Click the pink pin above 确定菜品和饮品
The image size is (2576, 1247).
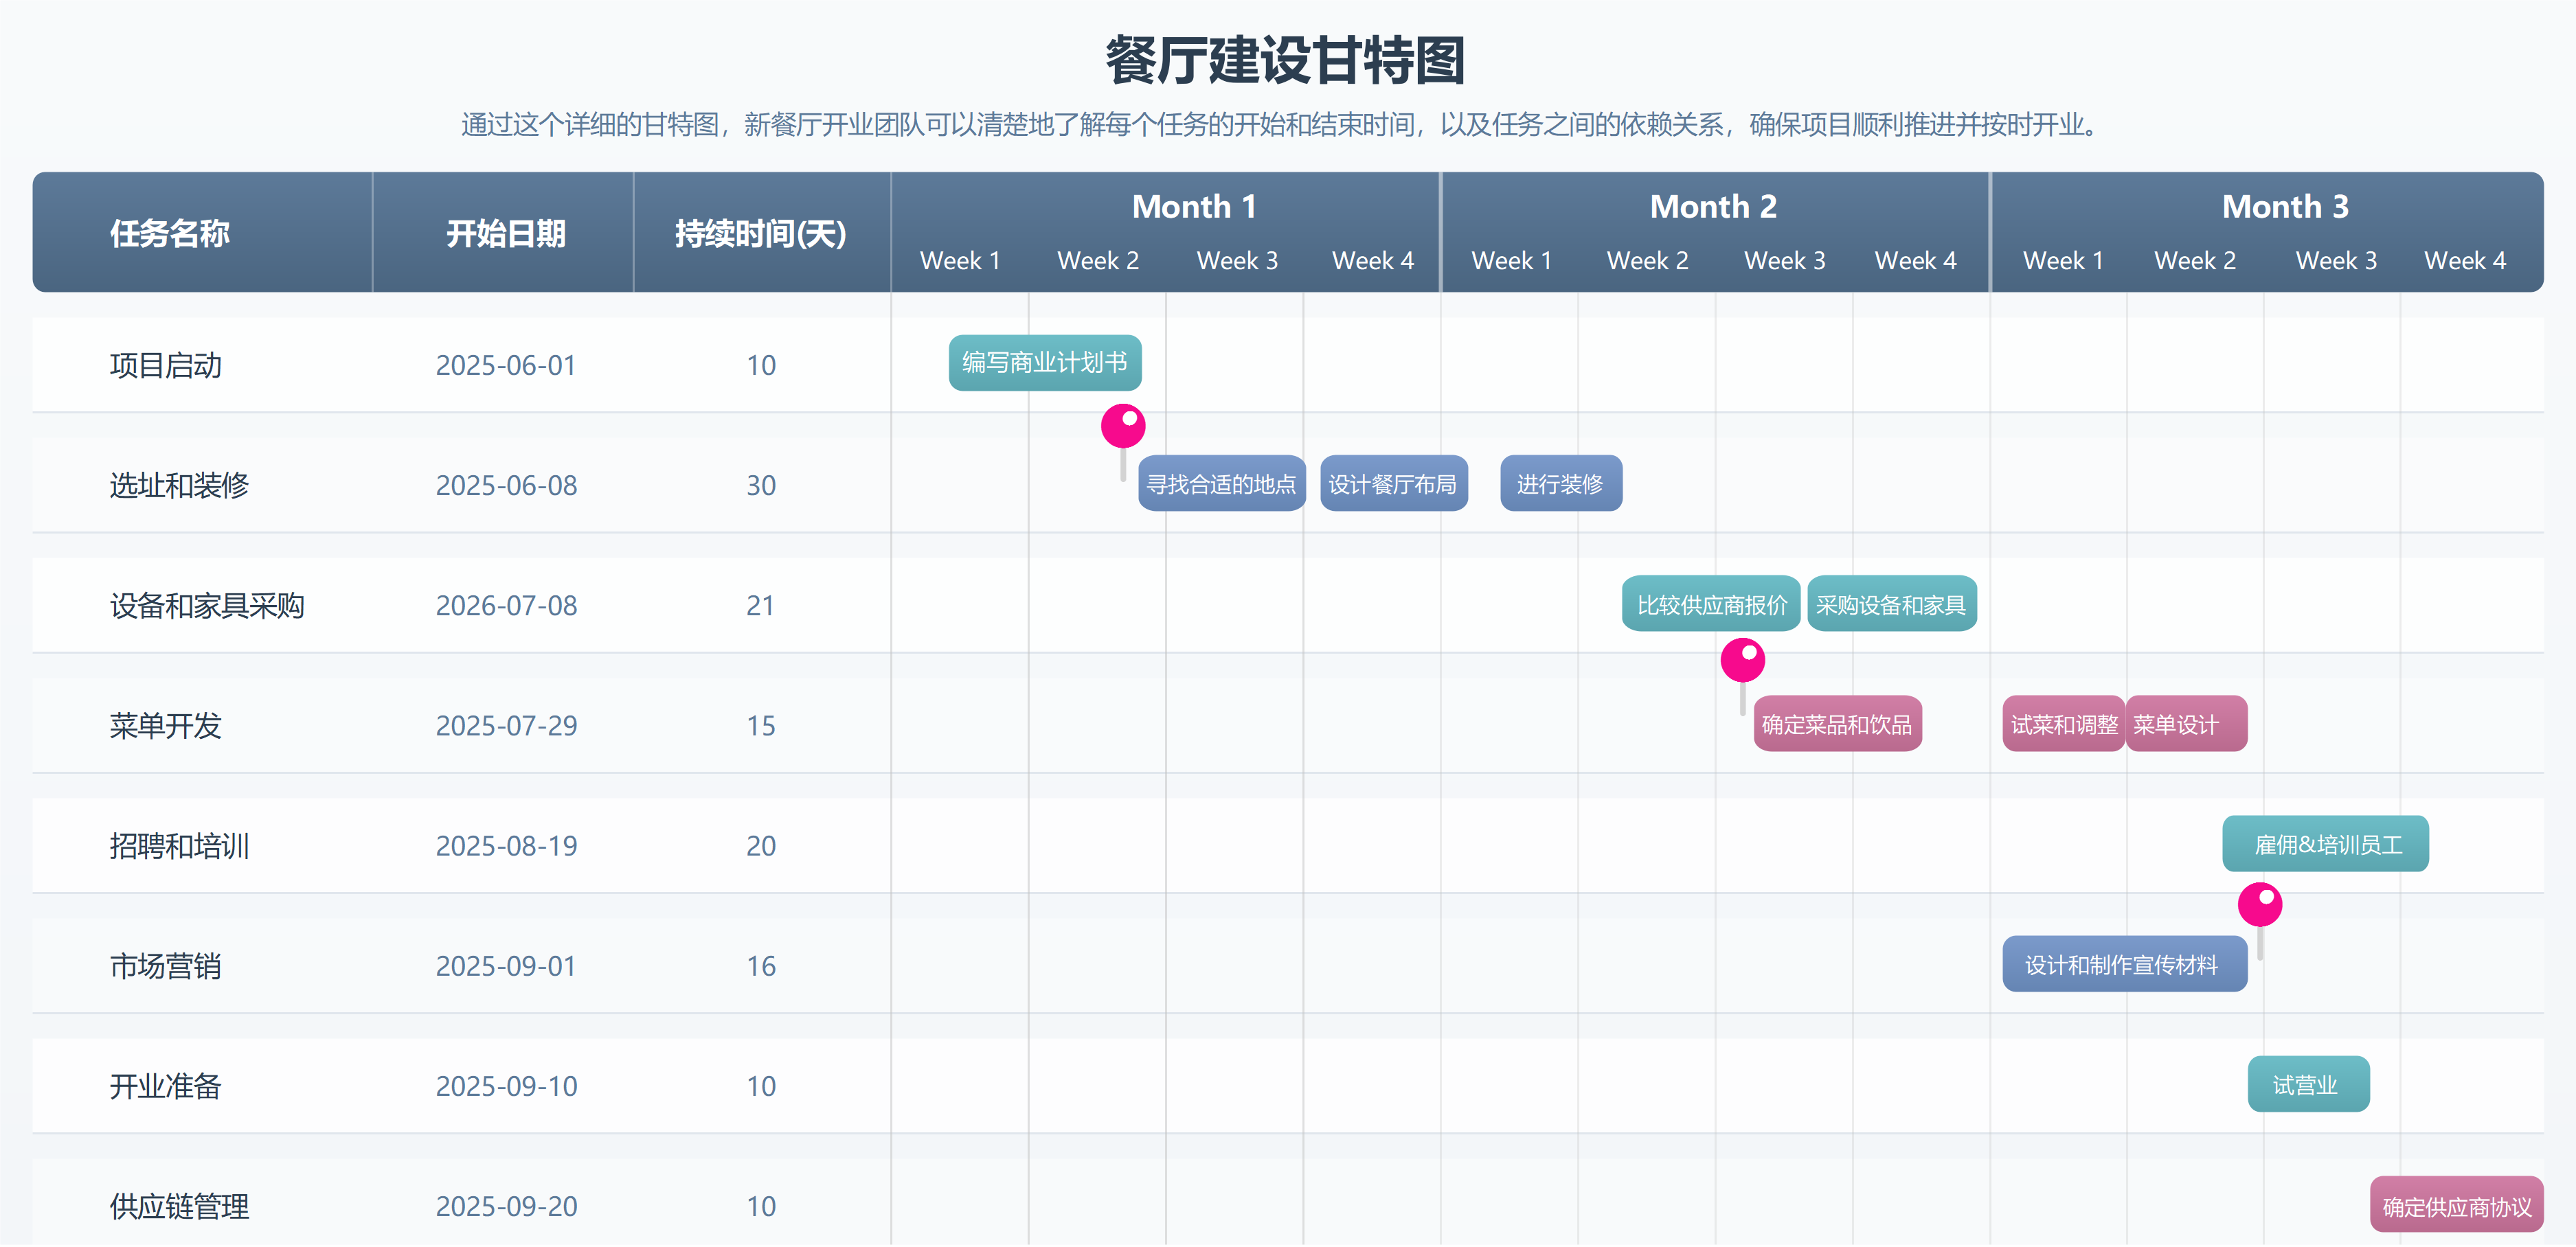point(1742,661)
